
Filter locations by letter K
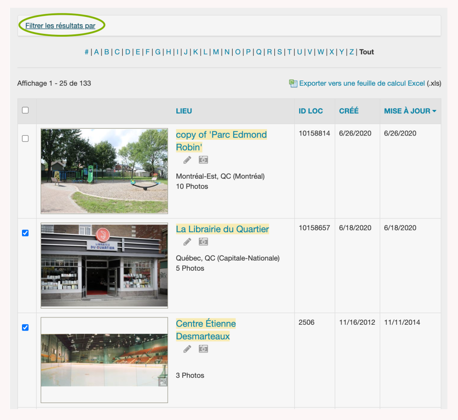click(x=196, y=52)
